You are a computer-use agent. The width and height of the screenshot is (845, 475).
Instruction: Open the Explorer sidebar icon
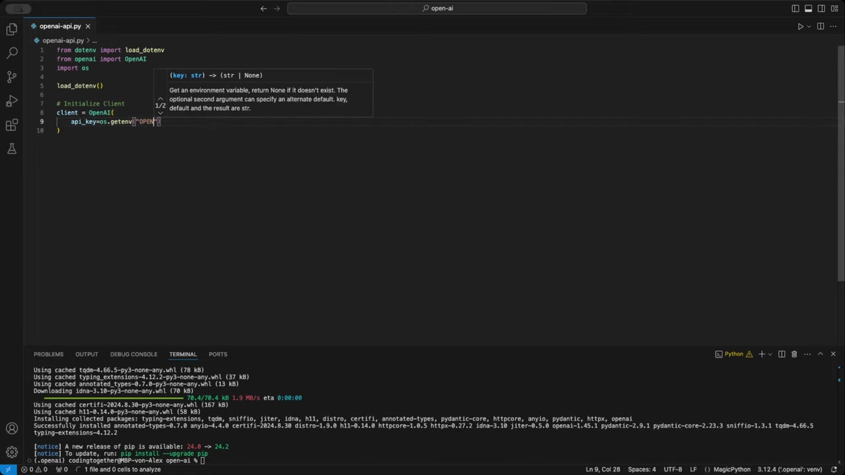pos(11,29)
